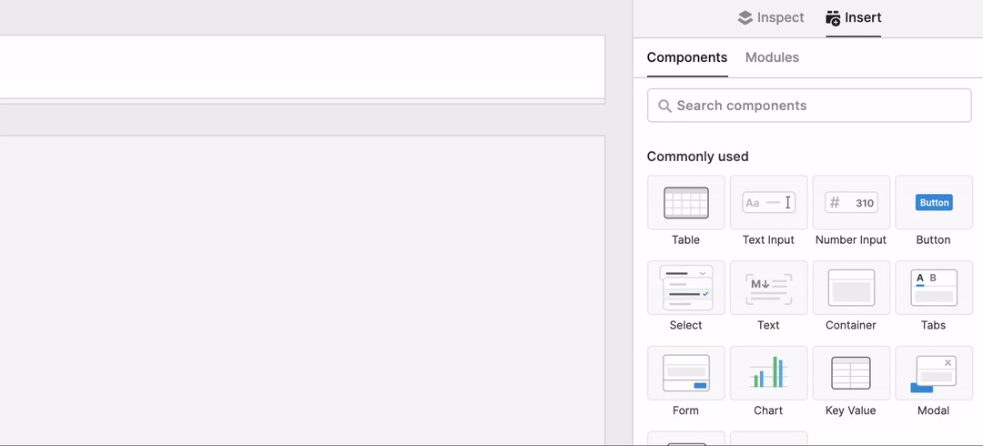Select the Chart component icon
The image size is (983, 446).
768,373
